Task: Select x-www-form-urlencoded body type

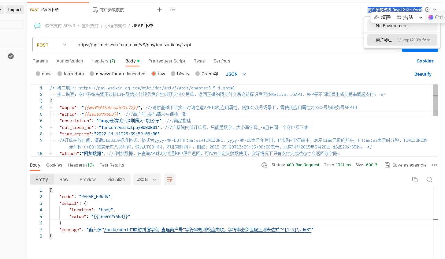Action: 117,74
